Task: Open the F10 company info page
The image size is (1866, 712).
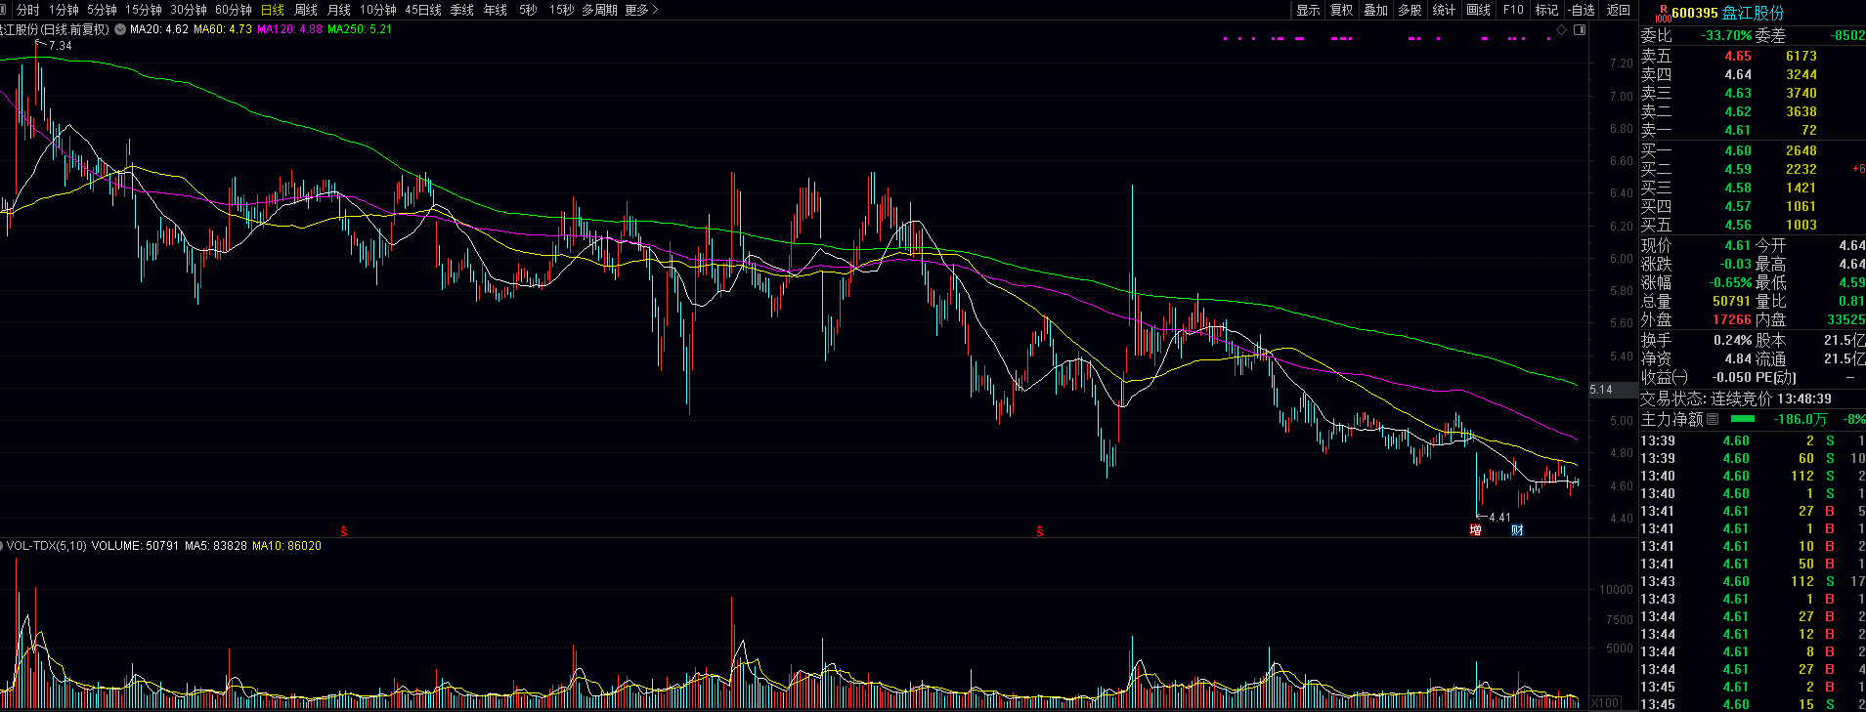Action: 1513,10
